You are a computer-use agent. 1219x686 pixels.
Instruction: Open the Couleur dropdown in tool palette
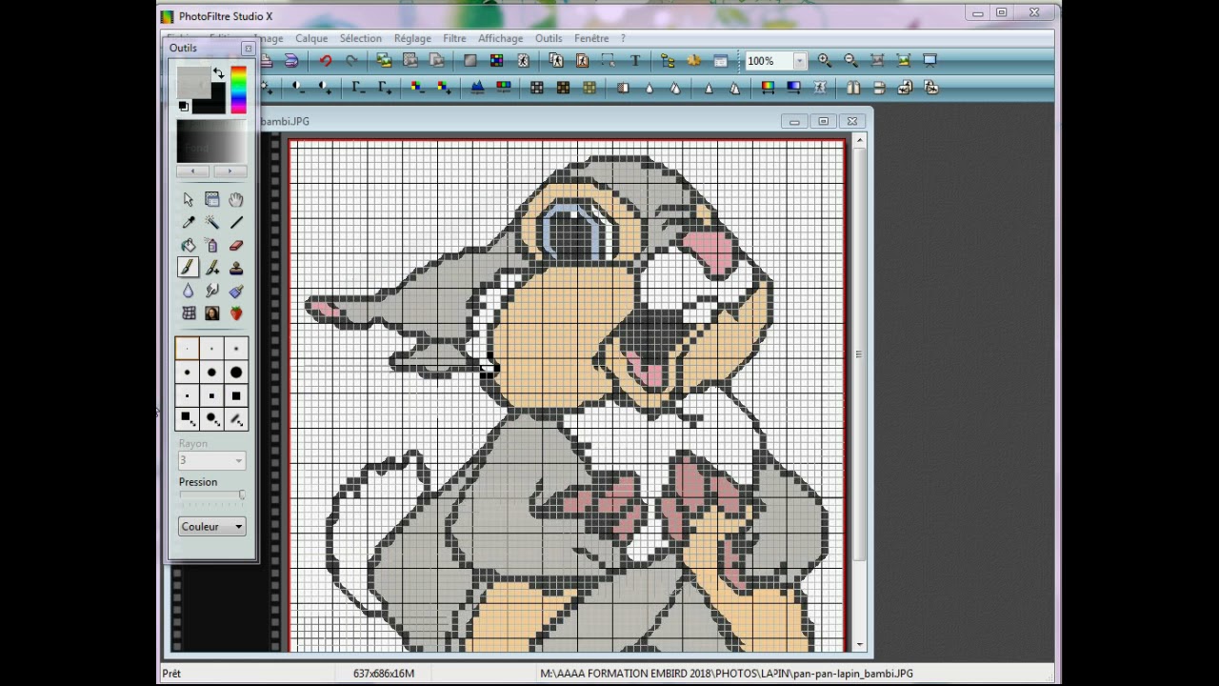[x=211, y=526]
